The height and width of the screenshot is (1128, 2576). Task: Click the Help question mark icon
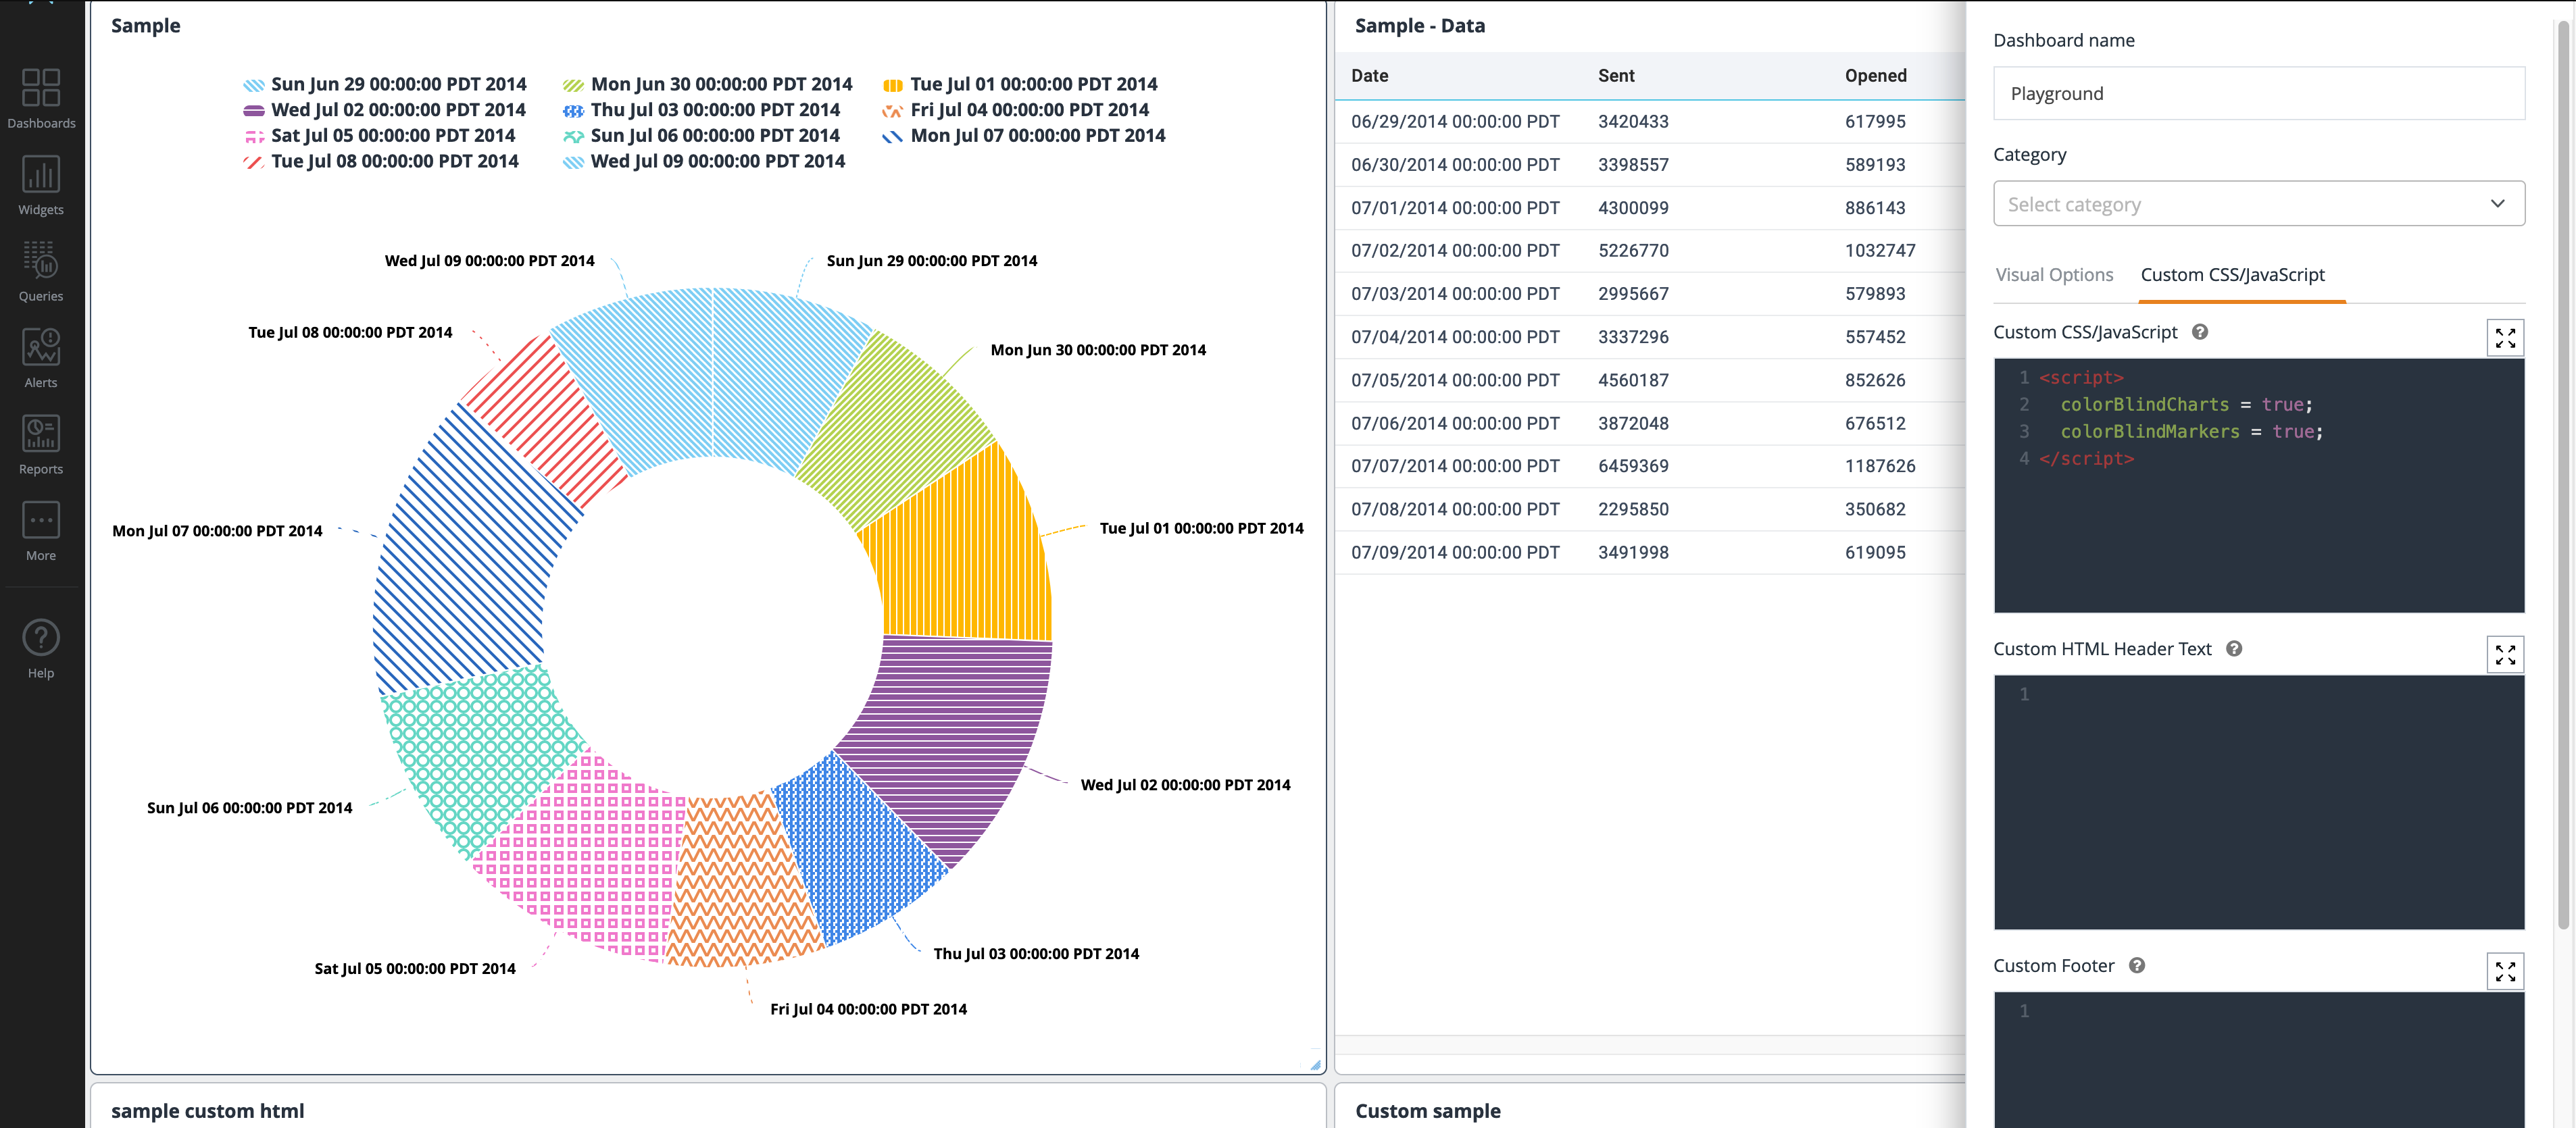tap(41, 646)
